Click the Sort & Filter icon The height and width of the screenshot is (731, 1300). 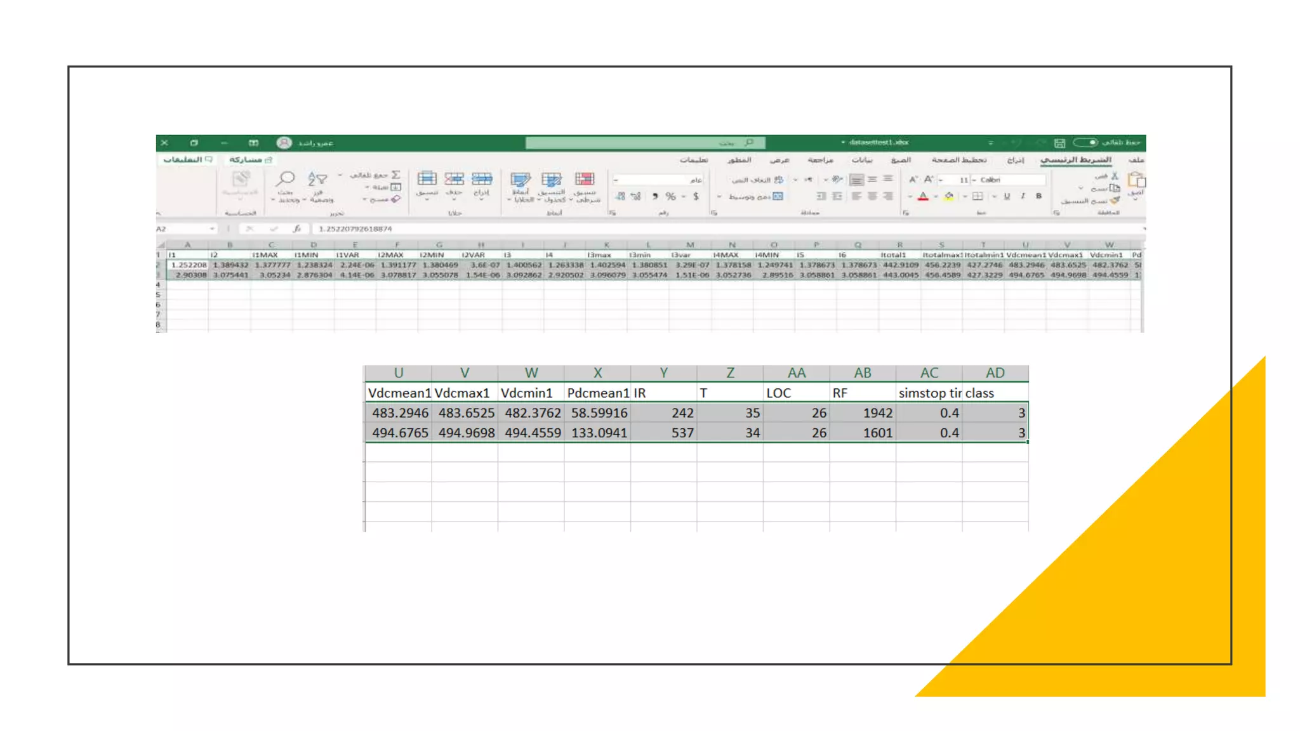pos(317,180)
